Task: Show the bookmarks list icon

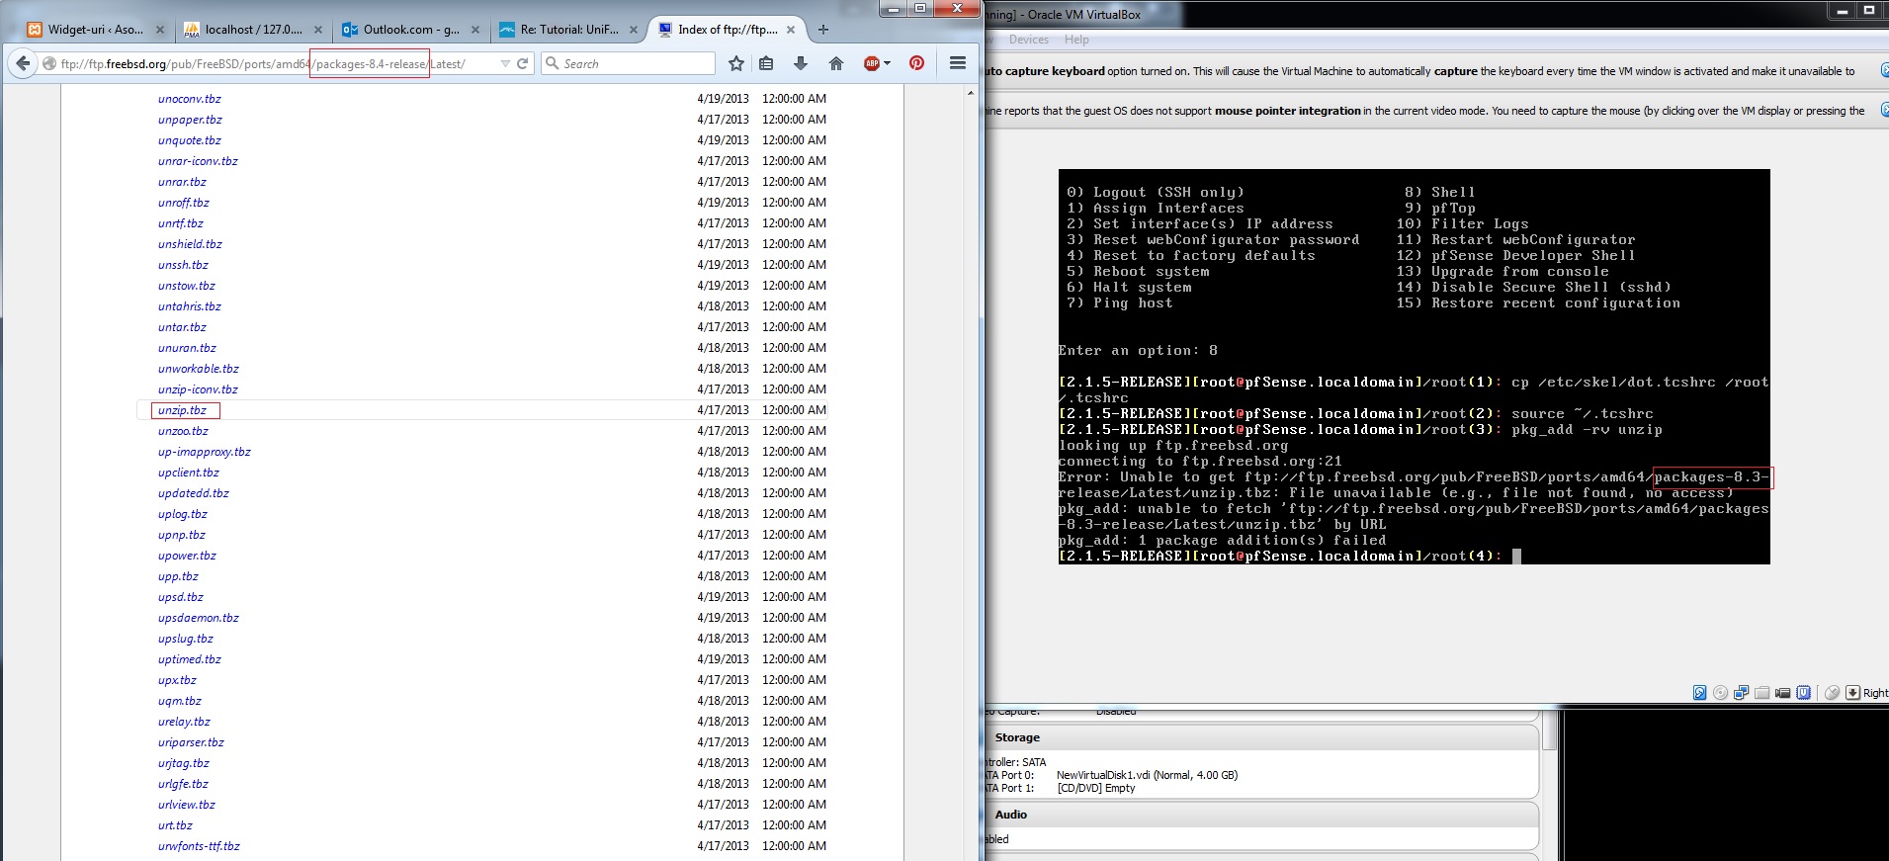Action: click(x=766, y=63)
